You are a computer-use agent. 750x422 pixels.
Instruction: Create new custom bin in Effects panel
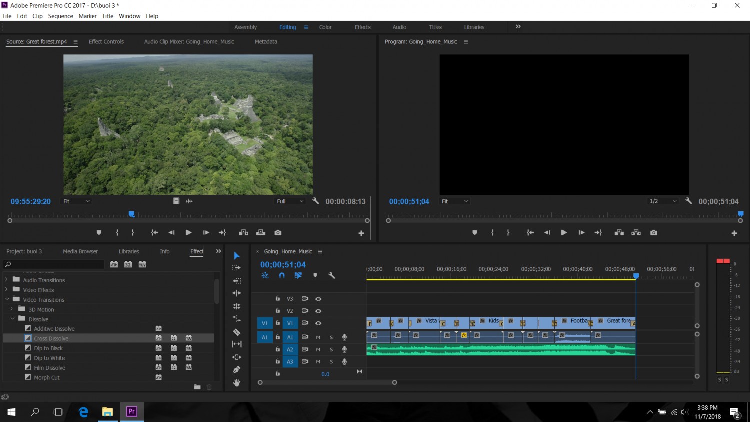[x=197, y=387]
